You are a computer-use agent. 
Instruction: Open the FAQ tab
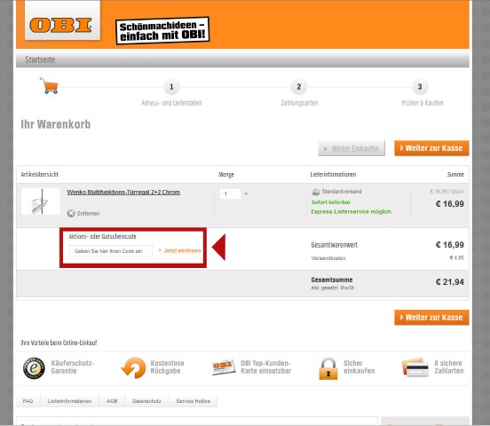coord(28,401)
